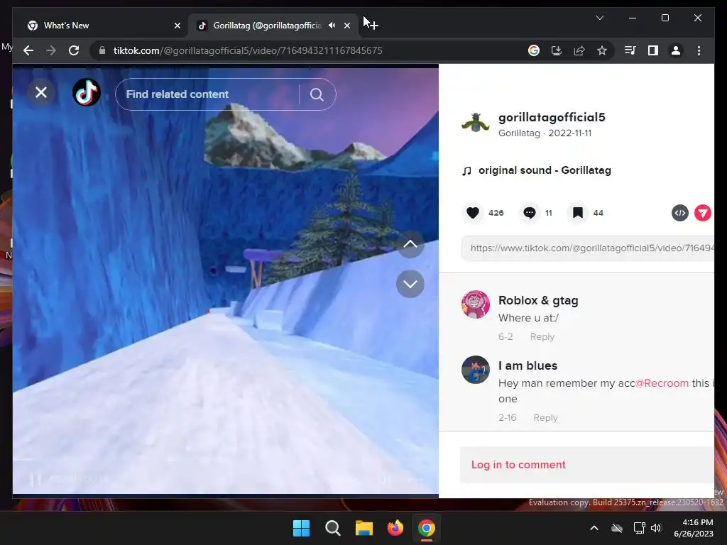
Task: Go to previous video with up chevron
Action: (x=410, y=244)
